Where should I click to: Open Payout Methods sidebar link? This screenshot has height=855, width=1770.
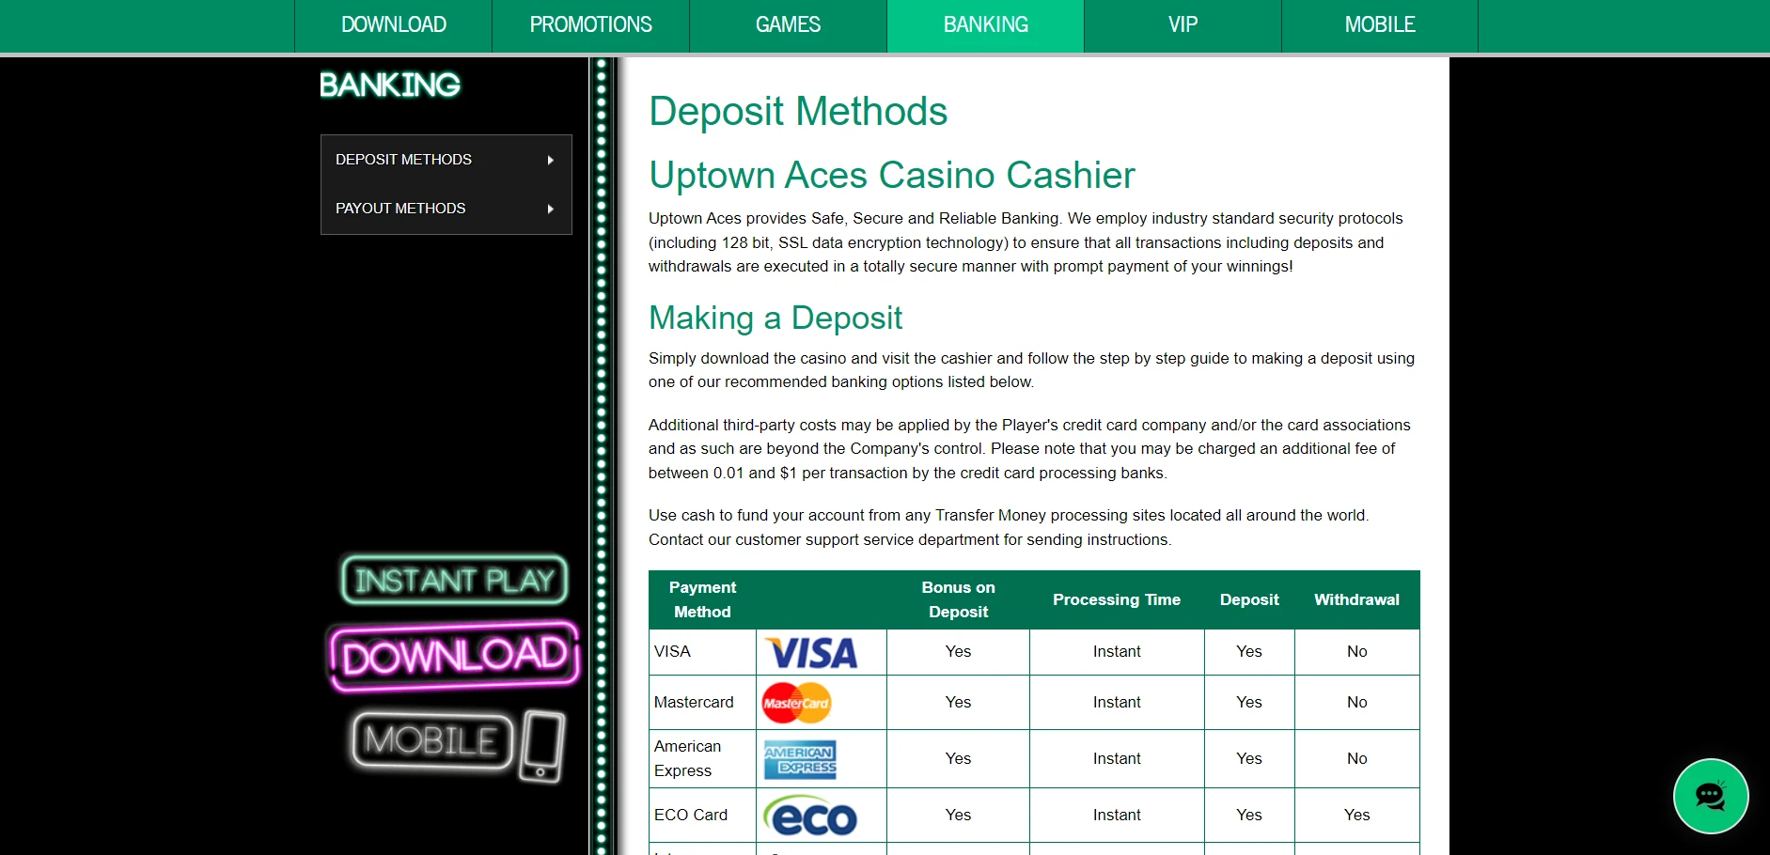[446, 209]
